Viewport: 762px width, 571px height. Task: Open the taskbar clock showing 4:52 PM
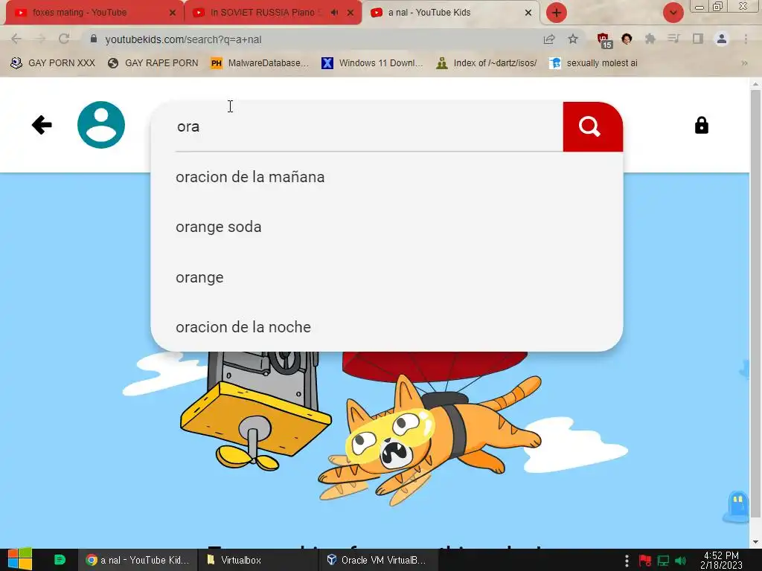721,560
